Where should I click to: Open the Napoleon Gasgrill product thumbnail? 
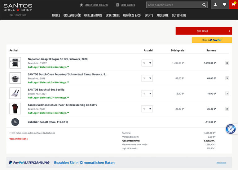[15, 63]
